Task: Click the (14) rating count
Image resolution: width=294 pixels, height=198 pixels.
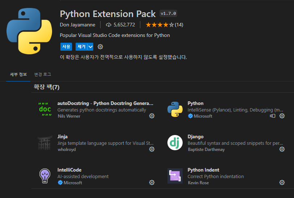Action: click(179, 25)
